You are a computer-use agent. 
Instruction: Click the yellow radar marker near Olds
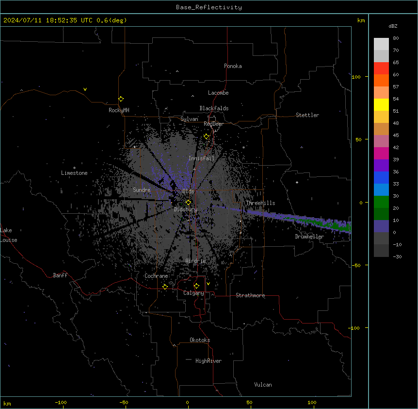click(188, 203)
